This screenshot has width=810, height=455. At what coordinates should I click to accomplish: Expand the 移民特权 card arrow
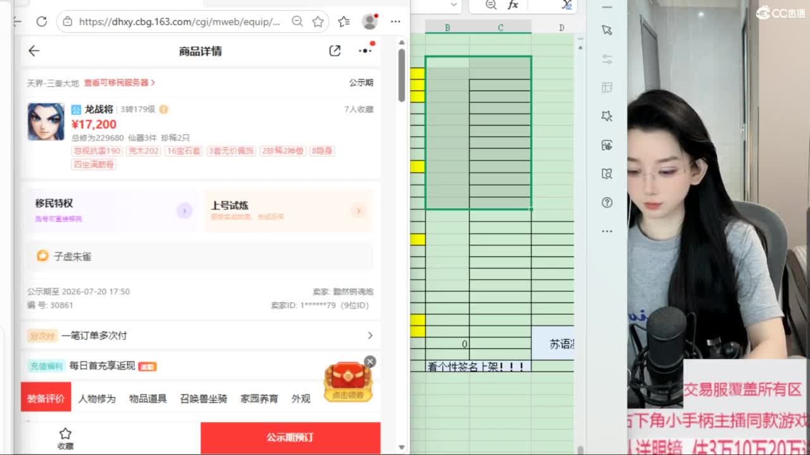coord(184,211)
